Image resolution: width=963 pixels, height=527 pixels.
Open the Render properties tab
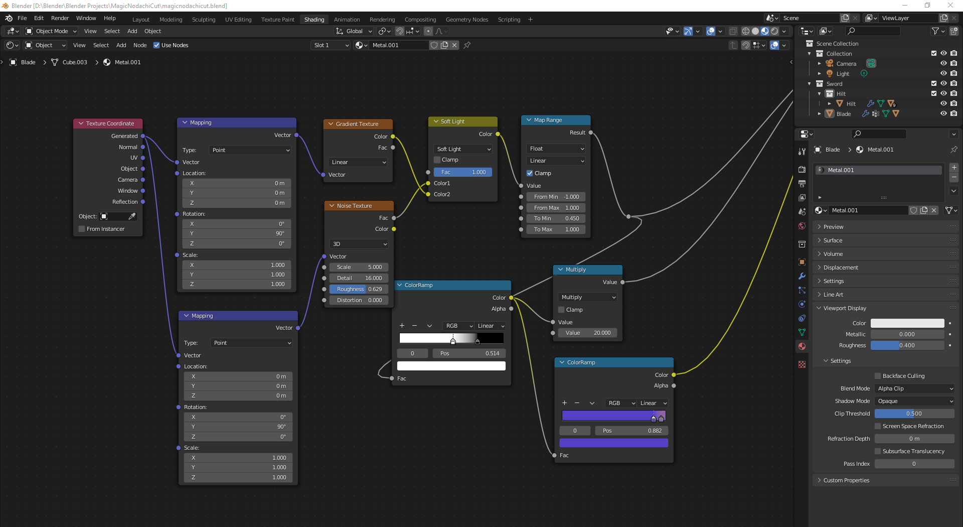(x=802, y=170)
